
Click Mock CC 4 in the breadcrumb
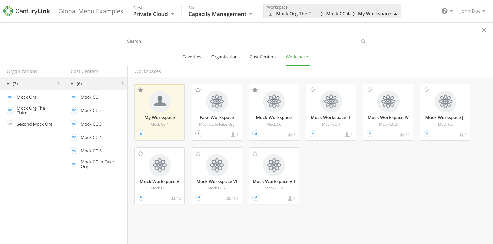coord(338,14)
